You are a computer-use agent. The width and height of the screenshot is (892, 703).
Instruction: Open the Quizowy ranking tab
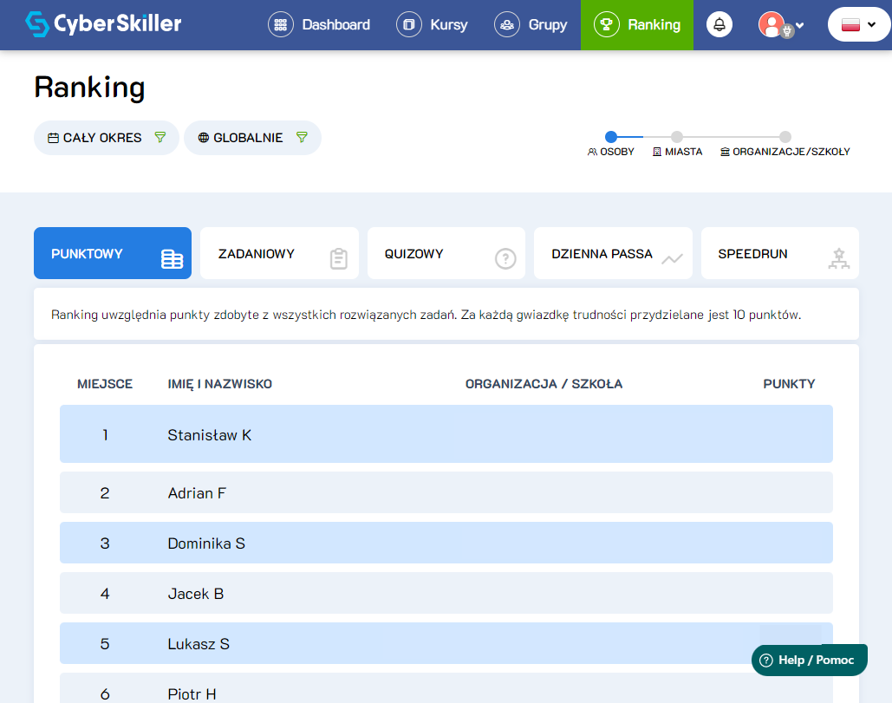(x=446, y=254)
